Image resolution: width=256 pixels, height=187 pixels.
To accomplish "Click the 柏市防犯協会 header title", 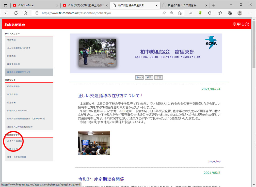I will click(15, 25).
